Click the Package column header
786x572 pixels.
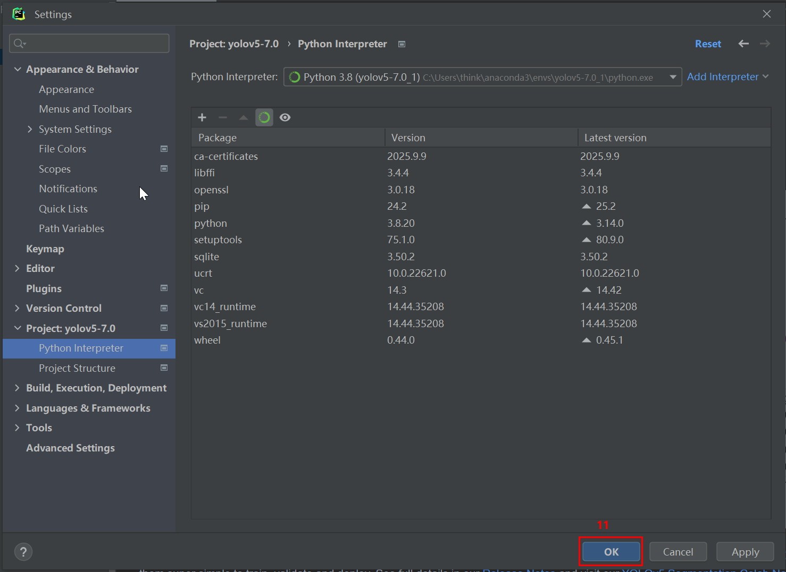click(x=288, y=138)
